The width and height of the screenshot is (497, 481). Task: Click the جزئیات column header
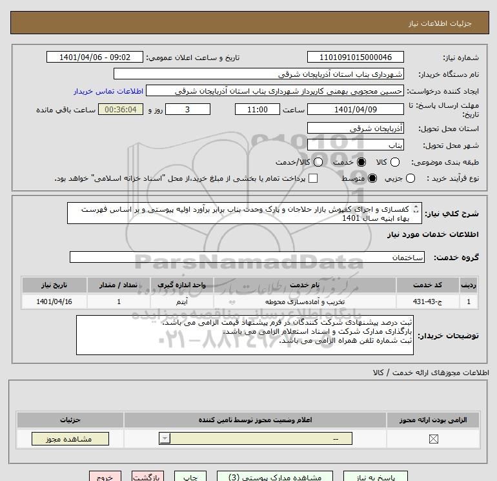[70, 420]
